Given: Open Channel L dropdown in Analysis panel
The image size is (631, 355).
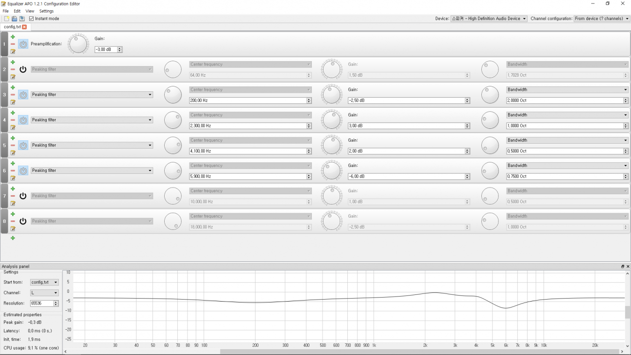Looking at the screenshot, I should click(44, 293).
